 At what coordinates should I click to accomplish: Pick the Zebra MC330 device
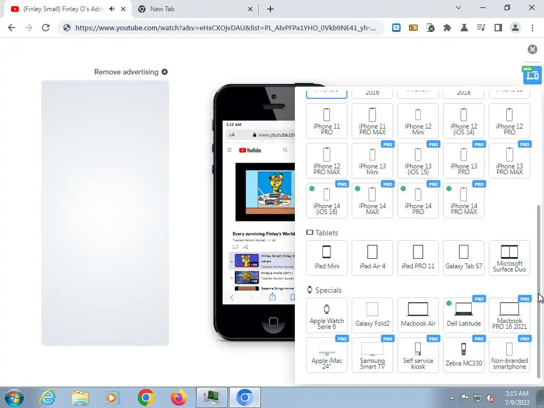point(463,355)
